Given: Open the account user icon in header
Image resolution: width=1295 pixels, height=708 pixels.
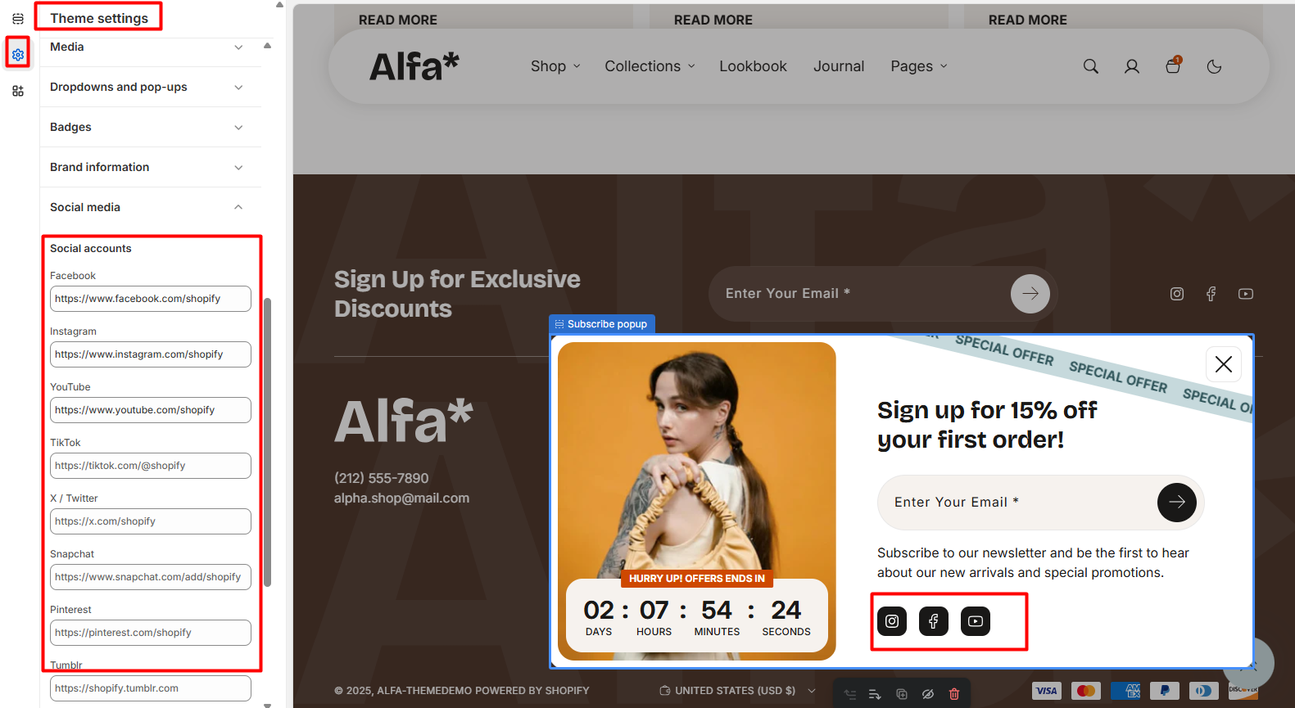Looking at the screenshot, I should coord(1131,66).
